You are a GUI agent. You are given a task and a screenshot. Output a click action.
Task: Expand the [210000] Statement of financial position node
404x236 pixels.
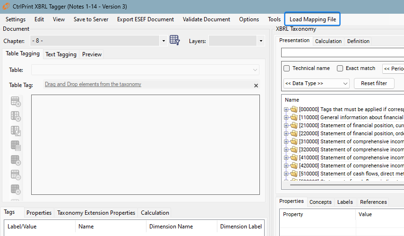coord(286,125)
